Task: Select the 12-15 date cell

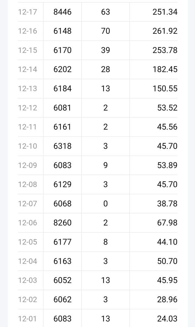Action: [x=27, y=50]
